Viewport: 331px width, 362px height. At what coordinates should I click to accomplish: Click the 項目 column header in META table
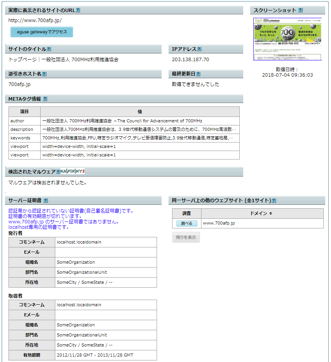[x=24, y=112]
